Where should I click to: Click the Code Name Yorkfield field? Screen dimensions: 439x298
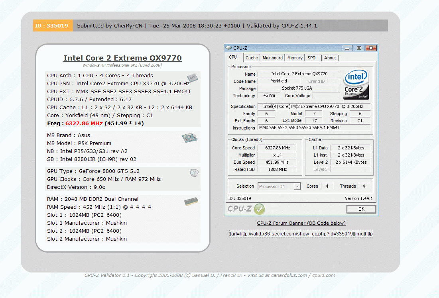(279, 81)
